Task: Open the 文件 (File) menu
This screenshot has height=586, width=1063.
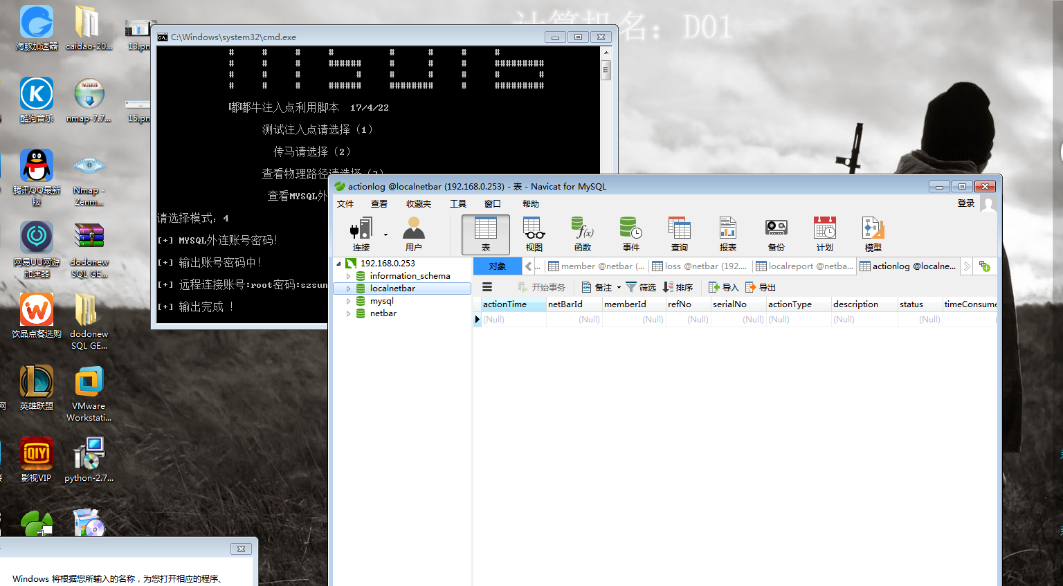Action: tap(345, 204)
